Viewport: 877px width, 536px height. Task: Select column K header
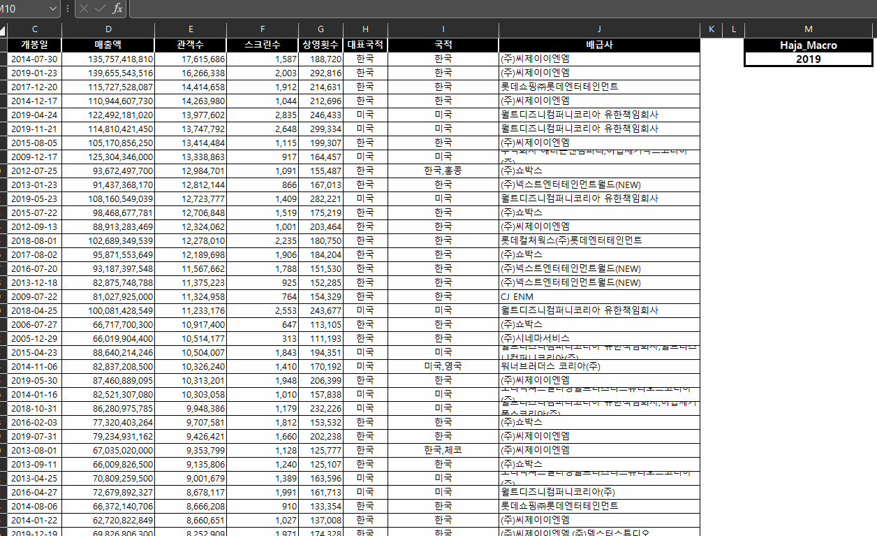[x=711, y=30]
